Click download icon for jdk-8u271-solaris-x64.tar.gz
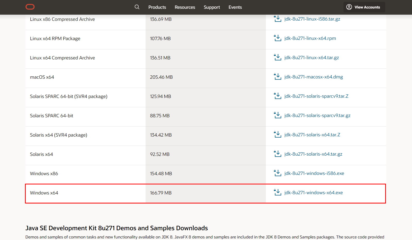 coord(278,154)
